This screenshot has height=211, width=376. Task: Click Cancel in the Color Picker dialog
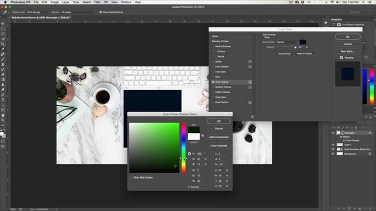tap(219, 128)
